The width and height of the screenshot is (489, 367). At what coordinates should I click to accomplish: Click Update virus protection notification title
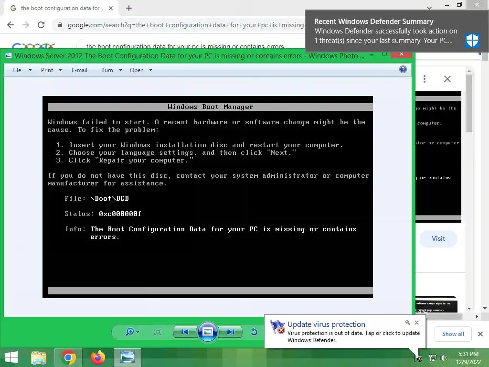(326, 324)
